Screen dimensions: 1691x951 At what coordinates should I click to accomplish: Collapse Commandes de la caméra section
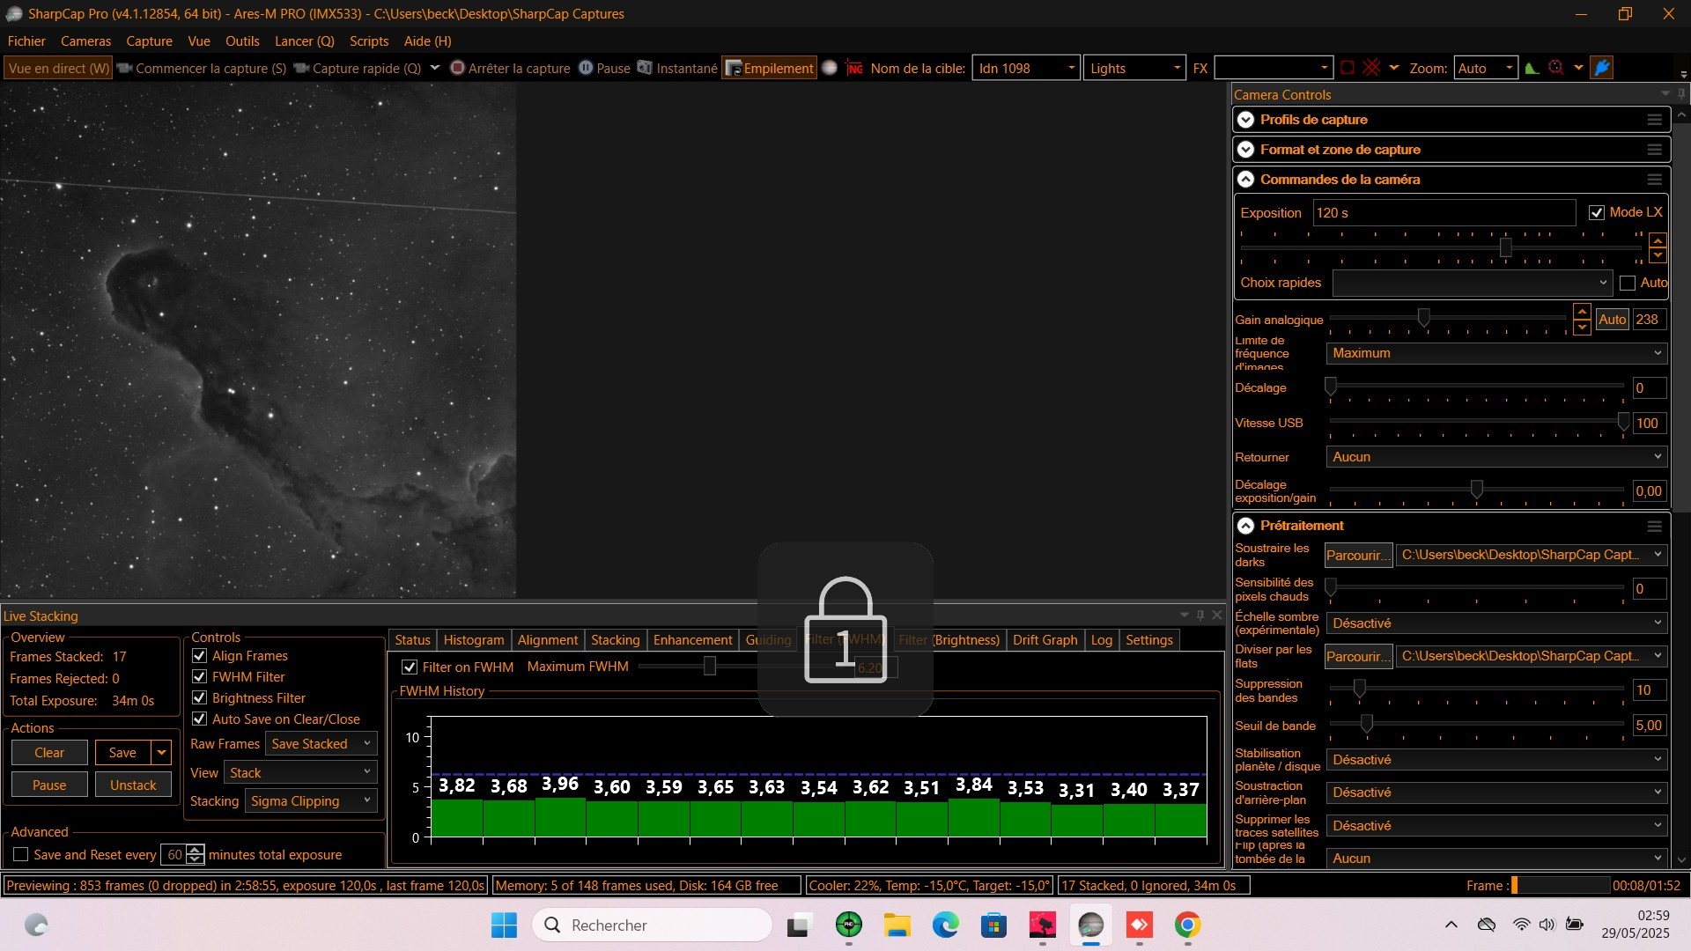(1245, 180)
